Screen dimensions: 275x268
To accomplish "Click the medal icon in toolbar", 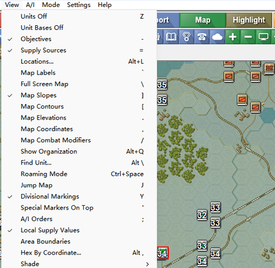I will pyautogui.click(x=186, y=37).
